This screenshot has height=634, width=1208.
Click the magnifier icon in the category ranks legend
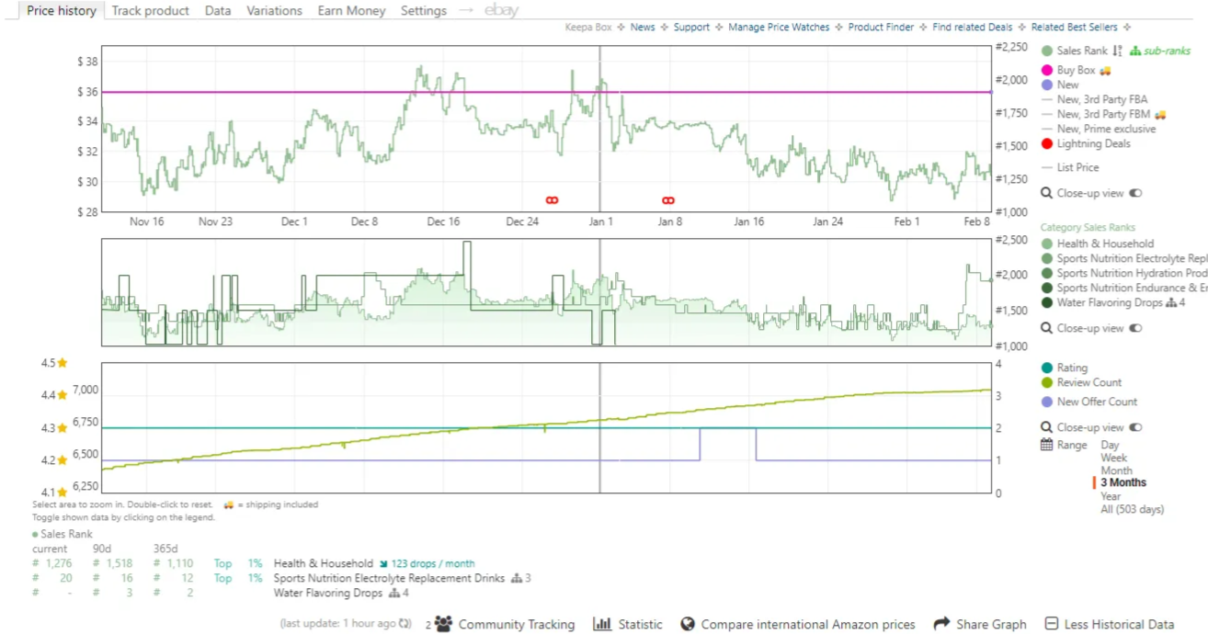[x=1046, y=328]
